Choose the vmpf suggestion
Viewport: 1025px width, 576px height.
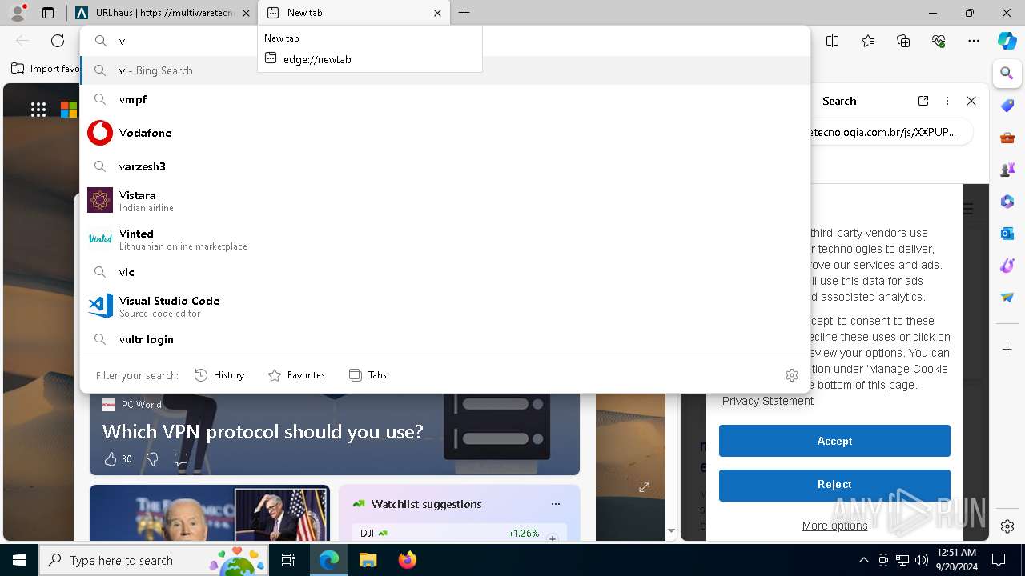tap(445, 99)
